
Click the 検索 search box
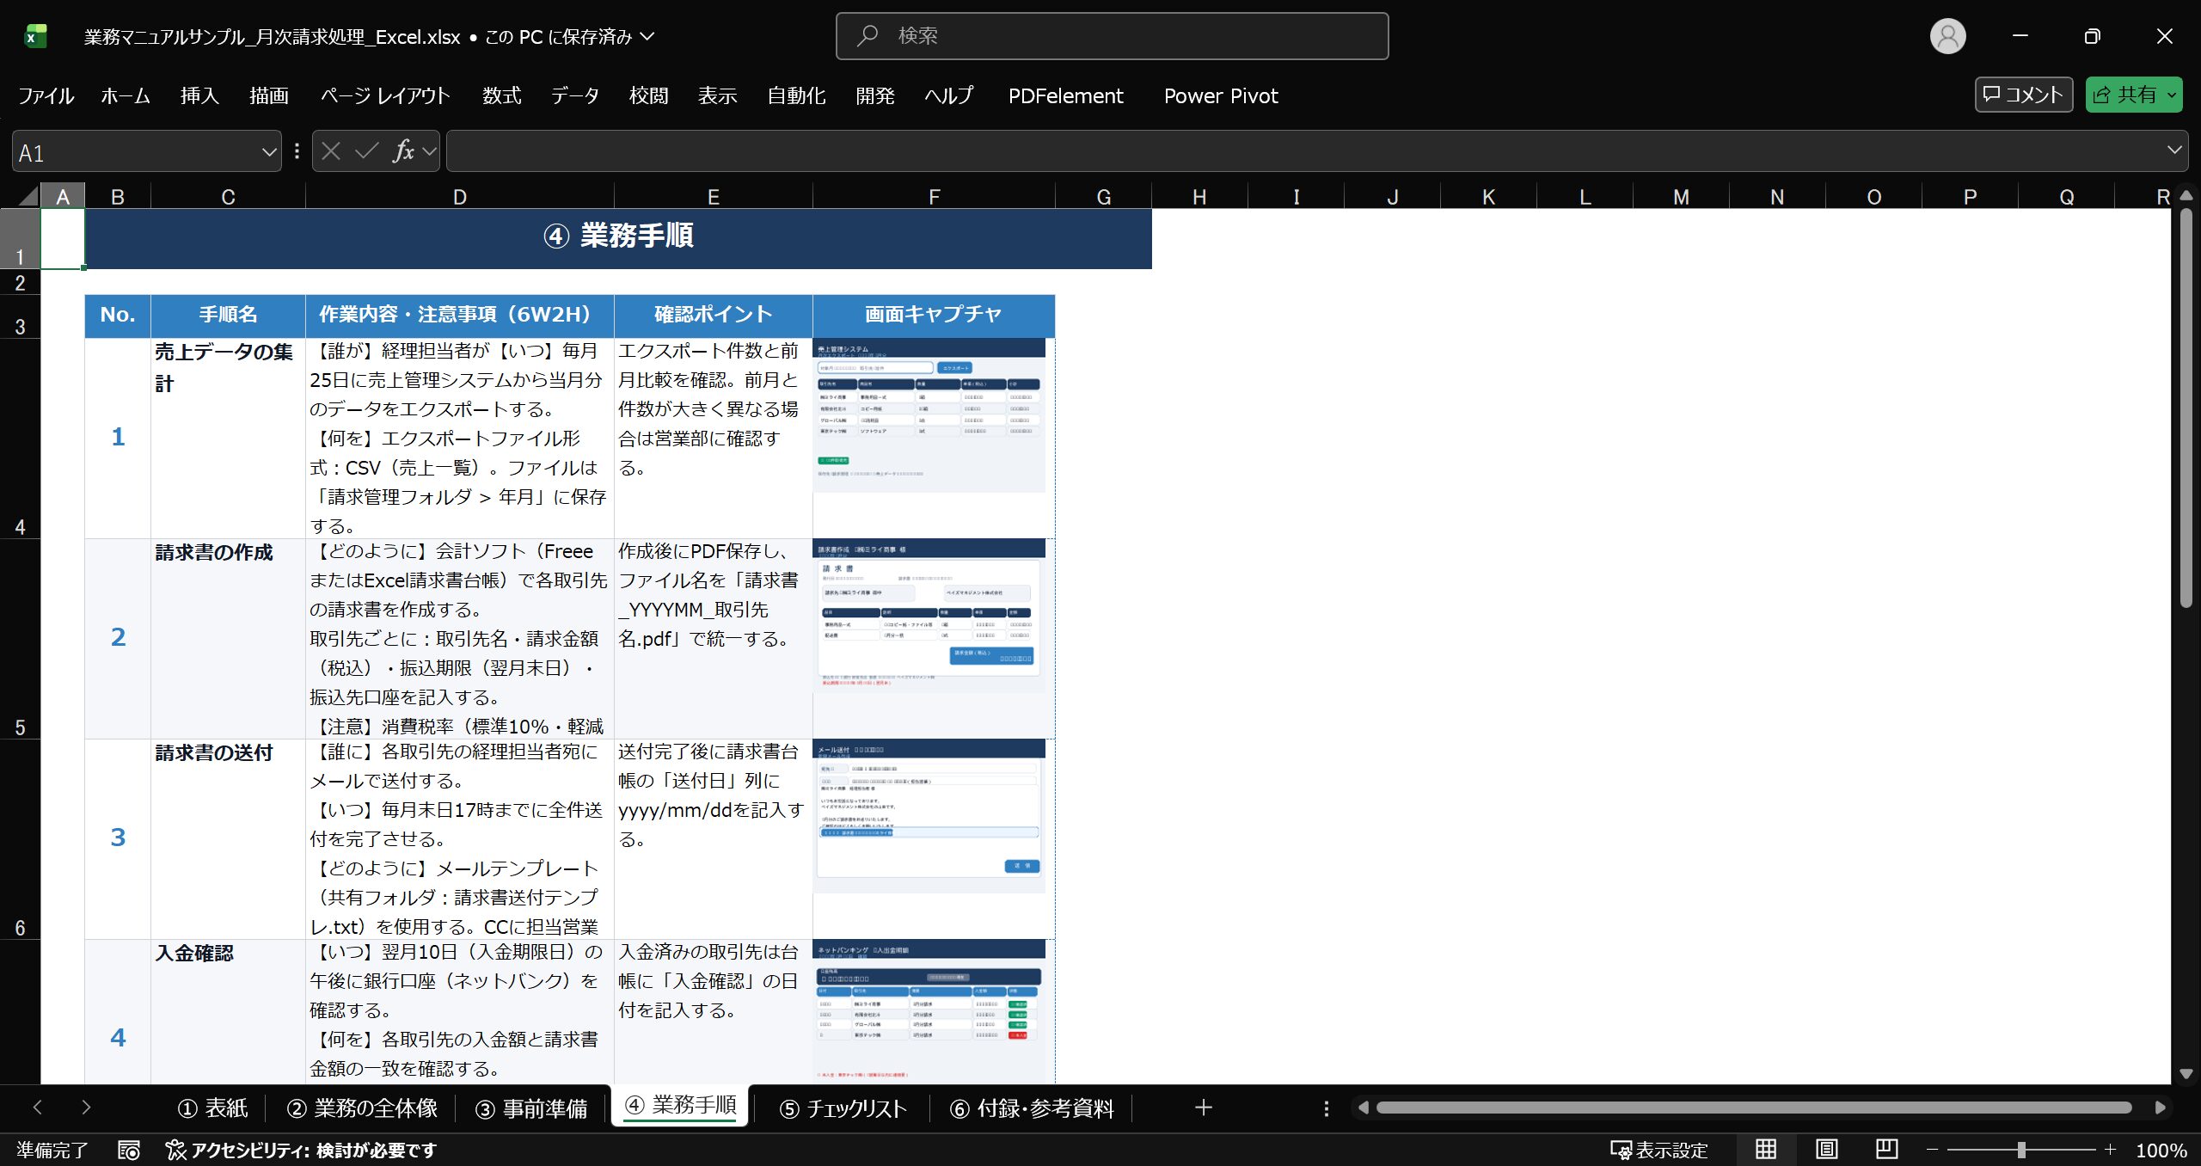point(1112,36)
